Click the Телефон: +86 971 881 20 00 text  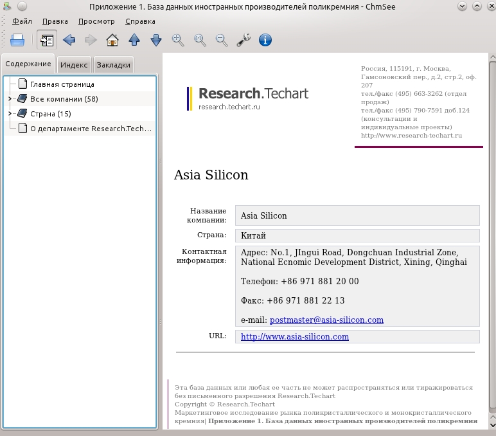300,281
